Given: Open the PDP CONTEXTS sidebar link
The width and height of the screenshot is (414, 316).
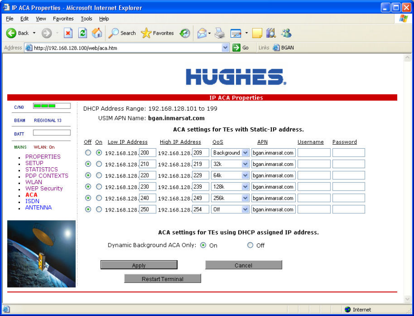Looking at the screenshot, I should tap(47, 176).
